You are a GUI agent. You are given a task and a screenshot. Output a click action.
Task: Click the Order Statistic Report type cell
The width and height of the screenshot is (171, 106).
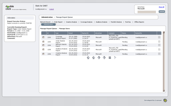tap(60, 42)
